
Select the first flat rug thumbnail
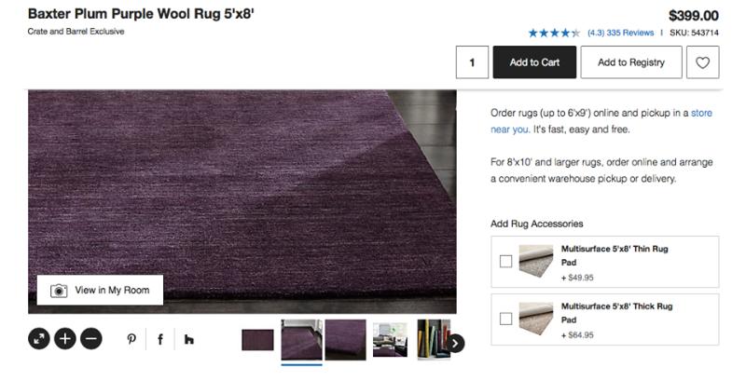(257, 340)
